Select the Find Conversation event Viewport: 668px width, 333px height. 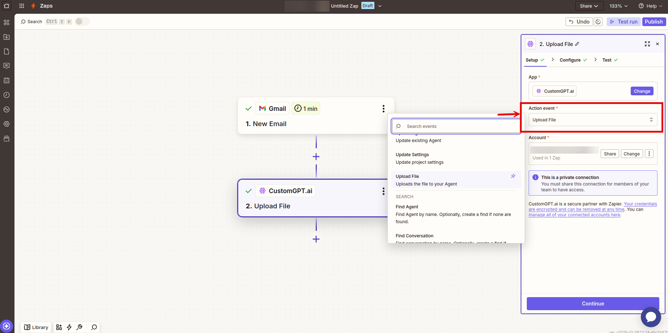coord(456,238)
